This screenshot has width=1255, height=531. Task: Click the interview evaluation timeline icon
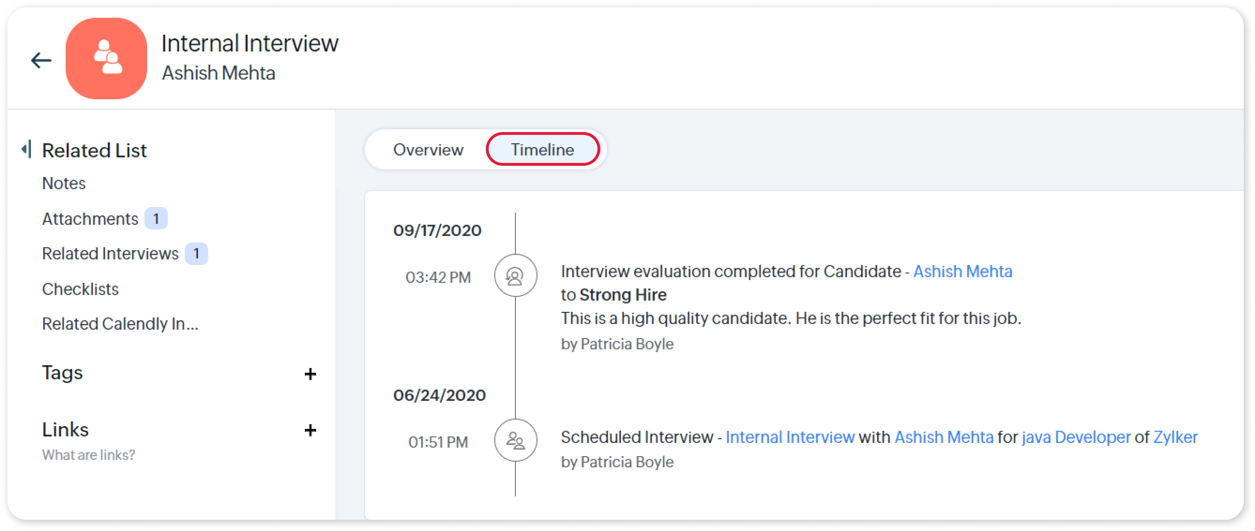515,276
